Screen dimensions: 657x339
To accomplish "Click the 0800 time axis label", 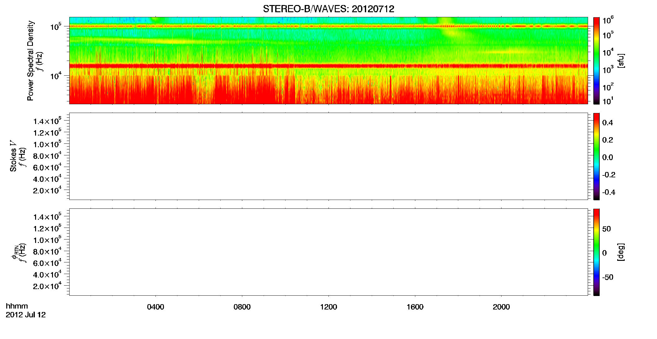I will (x=242, y=307).
